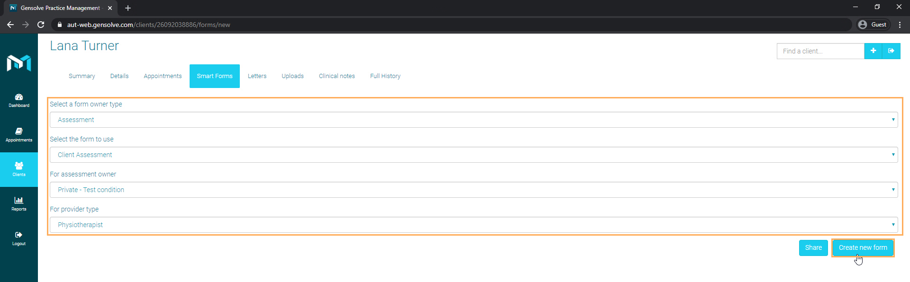
Task: Select the Clients sidebar icon
Action: (19, 169)
